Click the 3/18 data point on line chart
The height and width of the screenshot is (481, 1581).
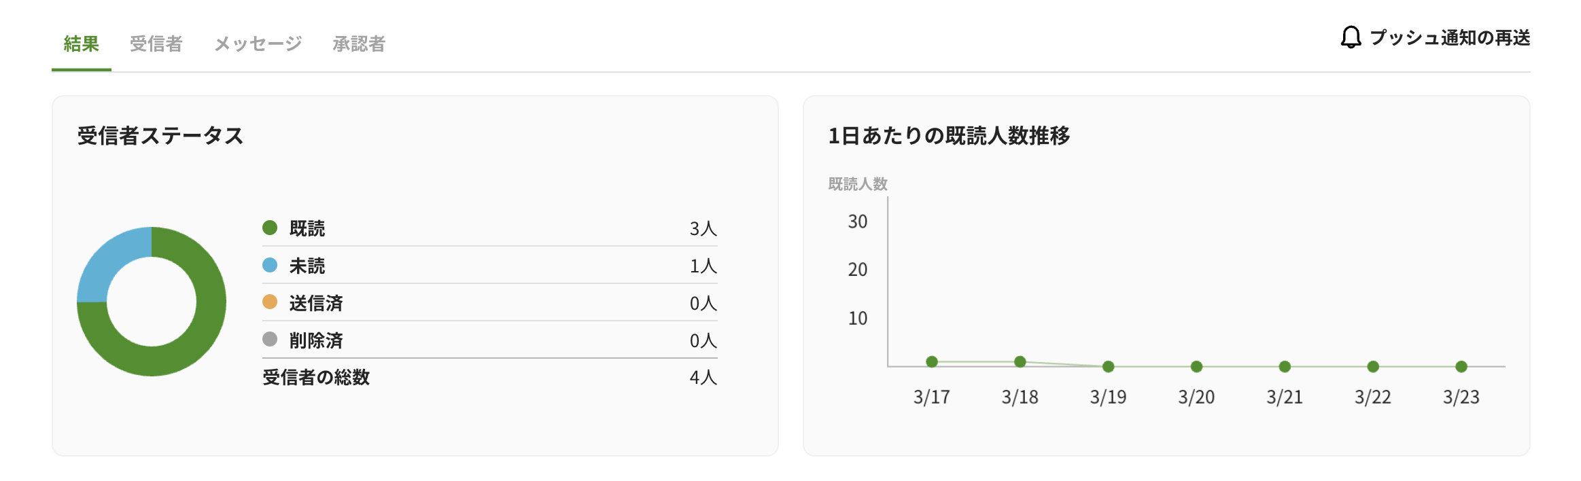[1020, 361]
